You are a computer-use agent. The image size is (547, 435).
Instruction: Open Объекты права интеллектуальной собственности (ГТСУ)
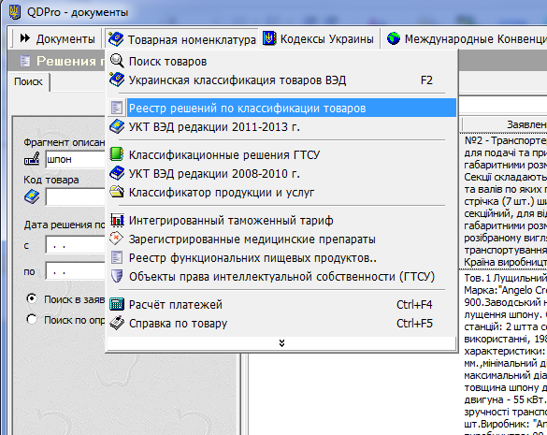[281, 277]
